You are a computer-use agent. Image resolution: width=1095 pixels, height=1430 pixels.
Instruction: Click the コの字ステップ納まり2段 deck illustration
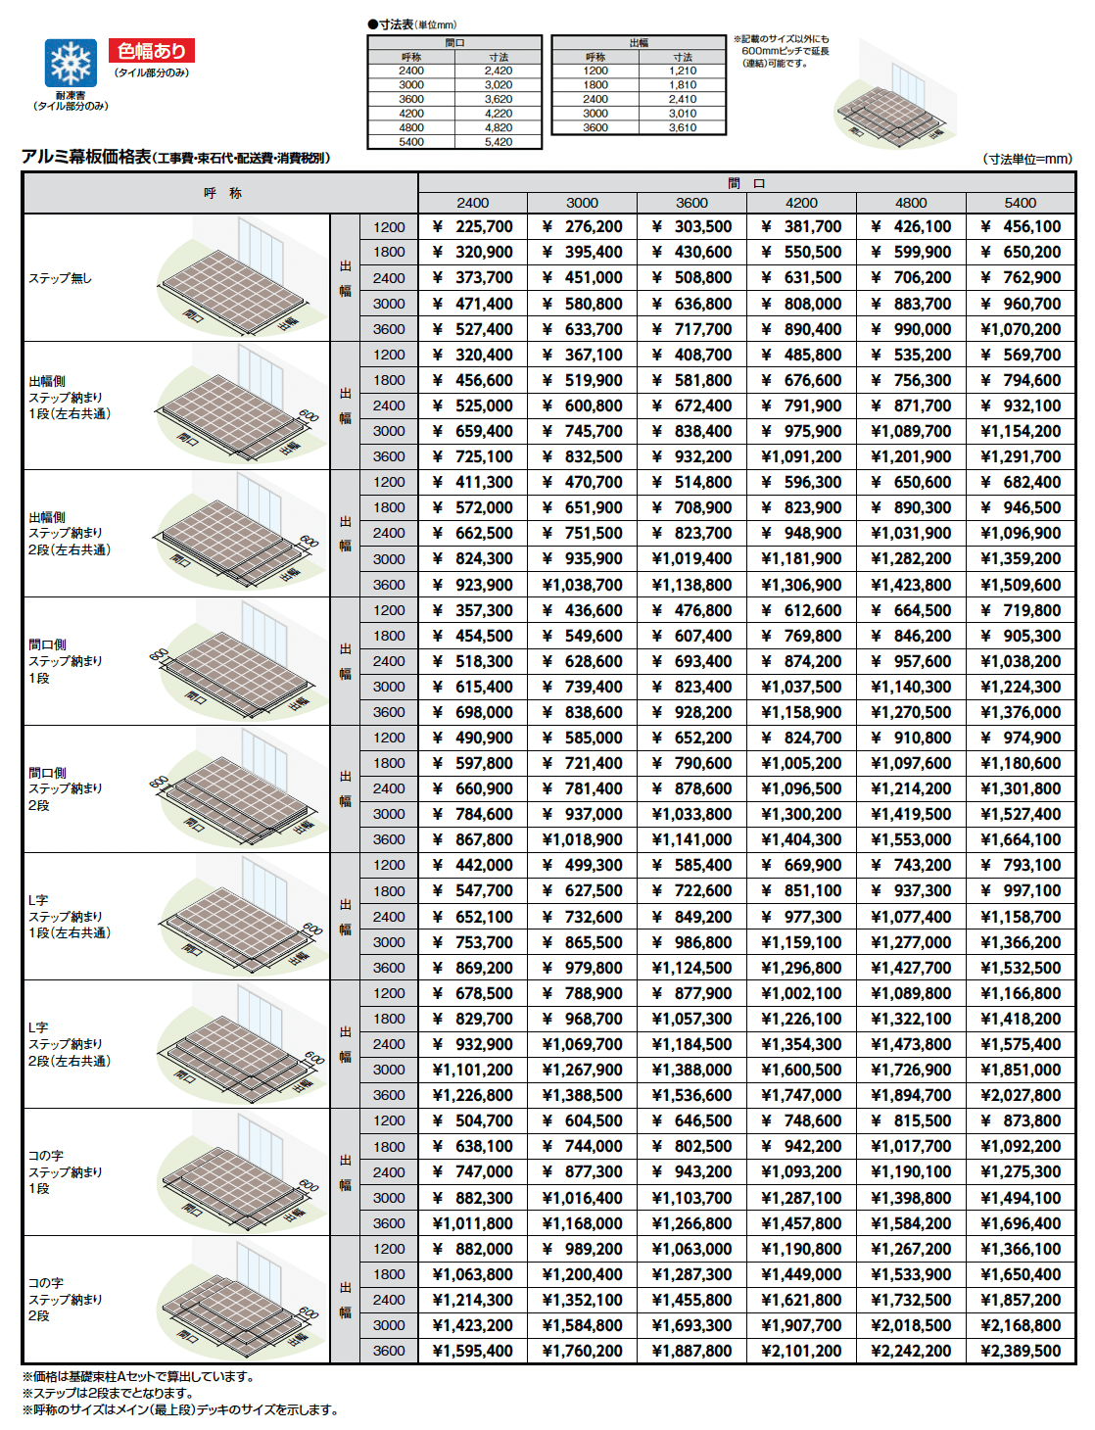tap(240, 1299)
